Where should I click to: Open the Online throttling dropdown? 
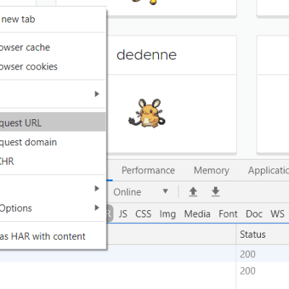140,192
